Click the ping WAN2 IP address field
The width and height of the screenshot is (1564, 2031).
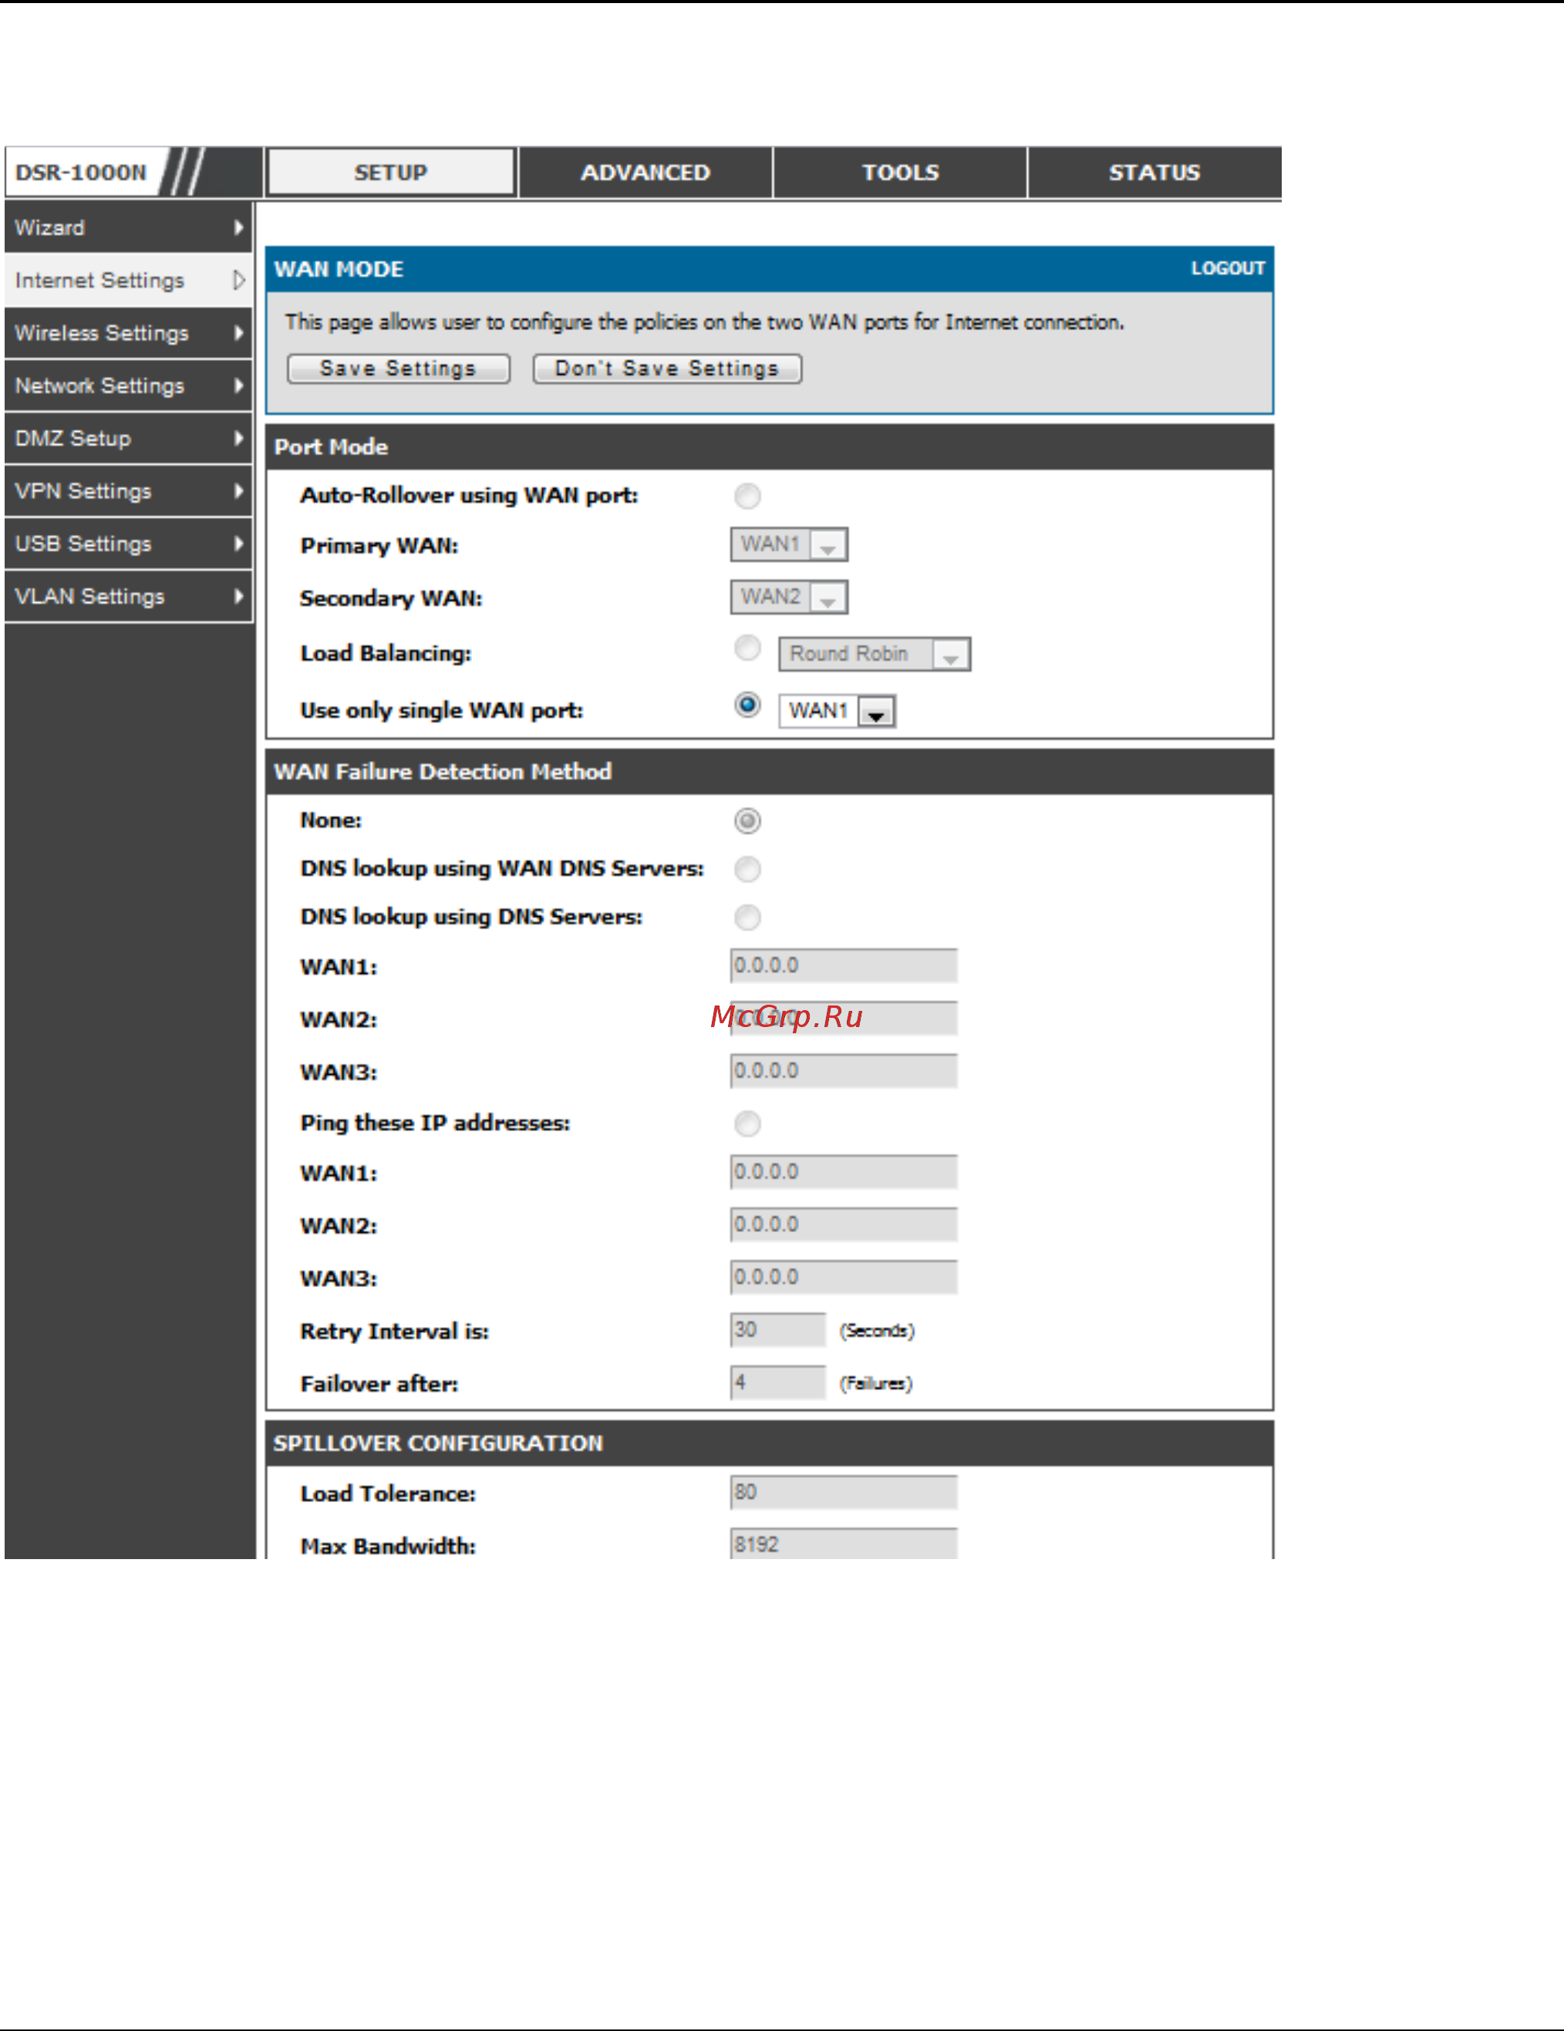point(844,1224)
